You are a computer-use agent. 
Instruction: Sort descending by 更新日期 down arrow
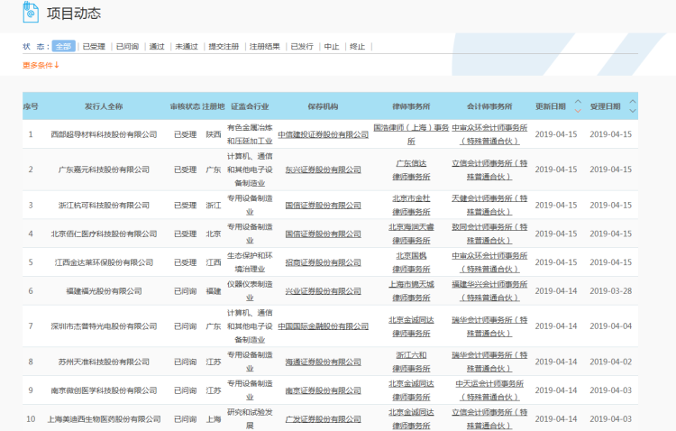tap(578, 111)
